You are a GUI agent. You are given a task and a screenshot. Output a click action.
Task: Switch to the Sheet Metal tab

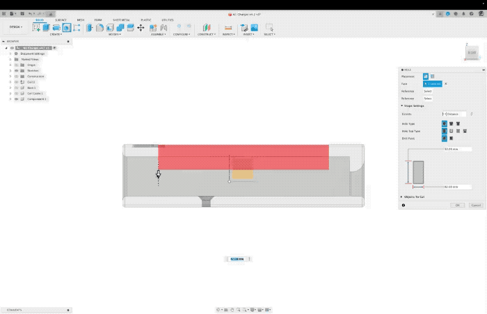click(x=120, y=20)
